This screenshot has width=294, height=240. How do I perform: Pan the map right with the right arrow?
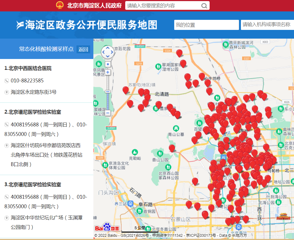[112, 52]
